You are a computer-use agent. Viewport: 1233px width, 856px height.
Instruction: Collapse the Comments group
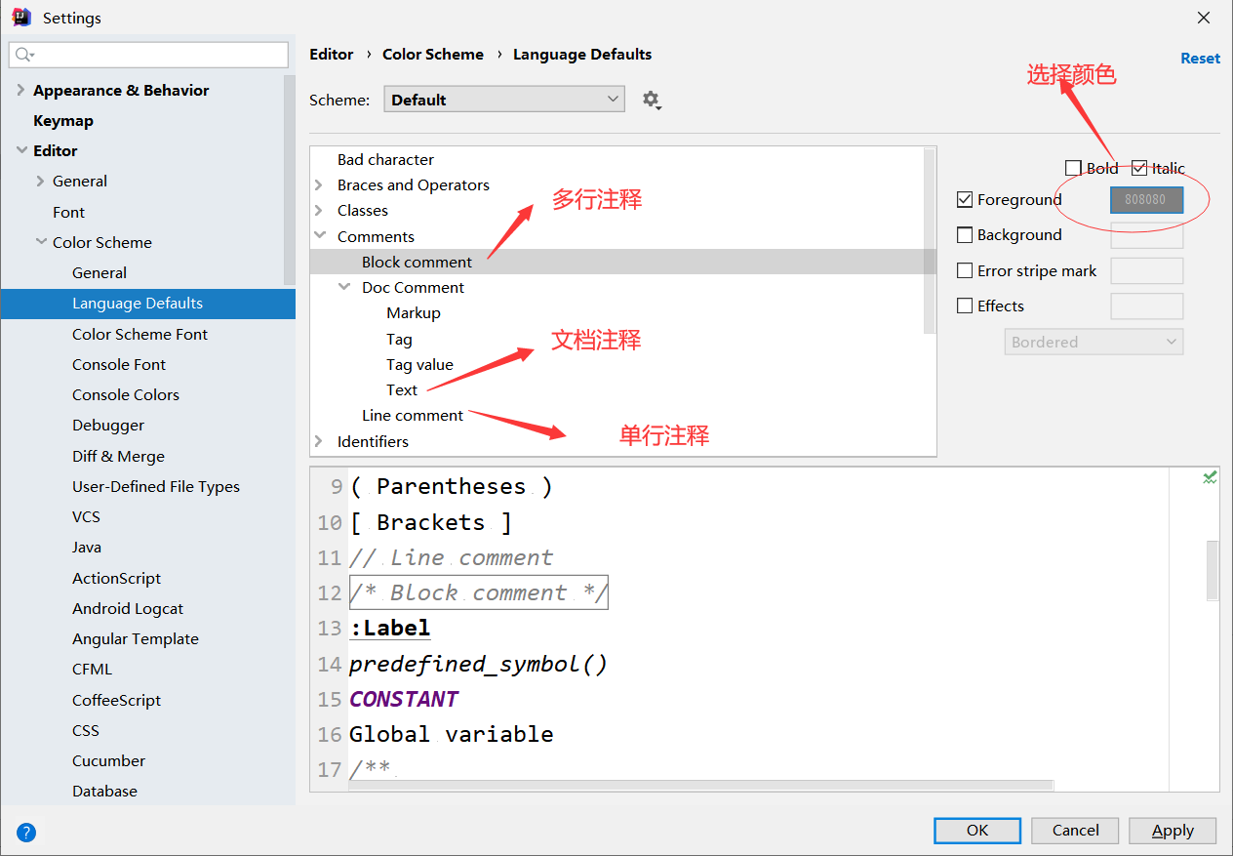pos(319,236)
